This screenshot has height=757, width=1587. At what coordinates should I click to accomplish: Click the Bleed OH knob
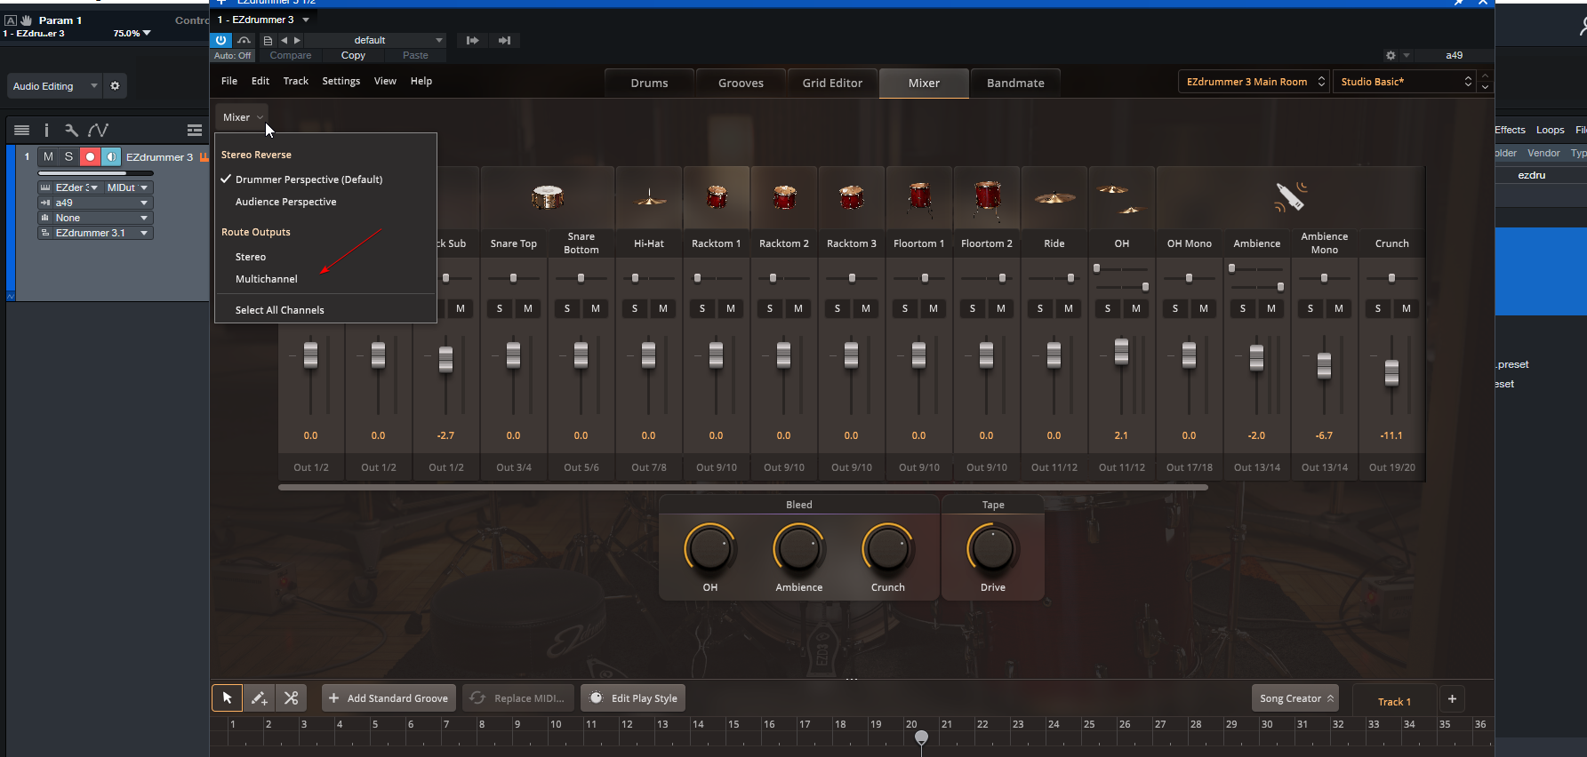pyautogui.click(x=709, y=549)
